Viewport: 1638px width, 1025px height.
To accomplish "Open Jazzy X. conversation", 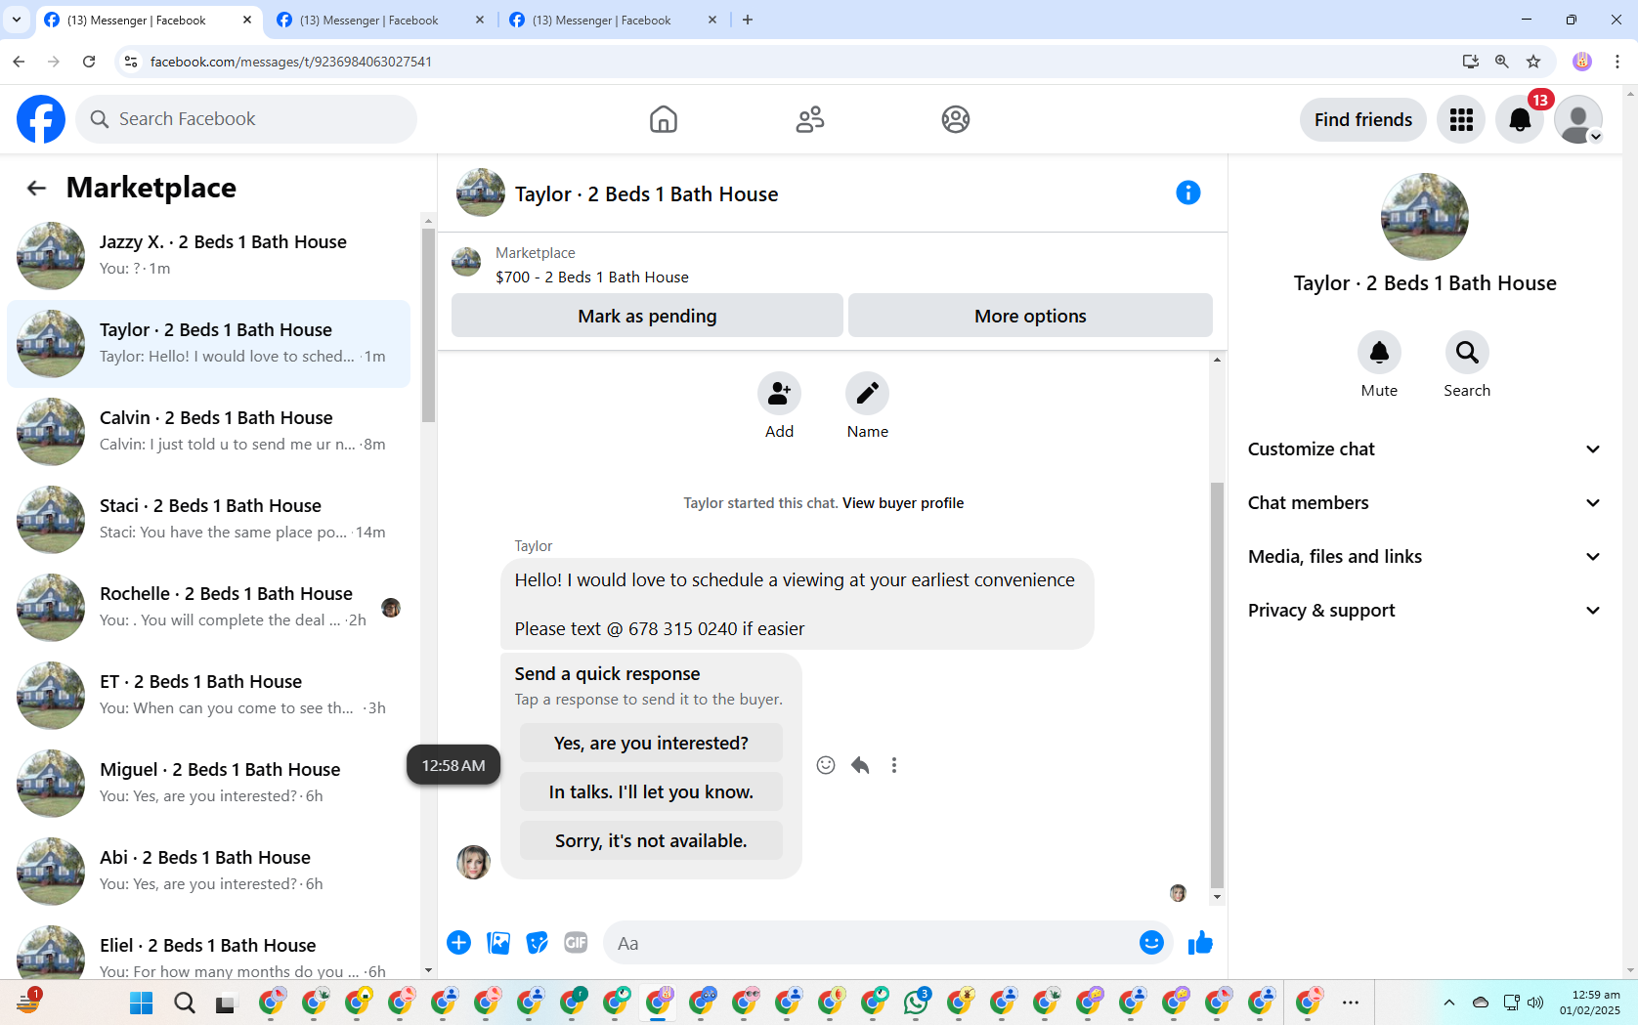I will (x=208, y=256).
